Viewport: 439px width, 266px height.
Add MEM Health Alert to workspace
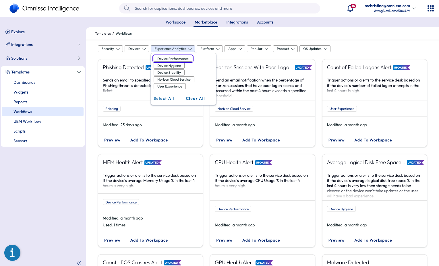(149, 240)
